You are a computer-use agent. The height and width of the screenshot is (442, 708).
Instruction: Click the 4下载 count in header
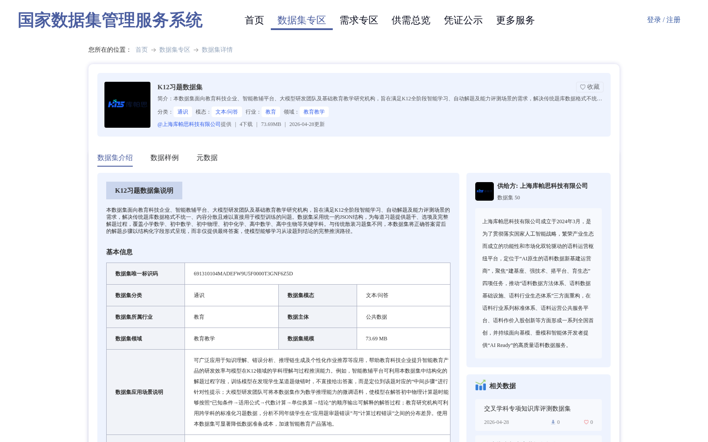(246, 124)
